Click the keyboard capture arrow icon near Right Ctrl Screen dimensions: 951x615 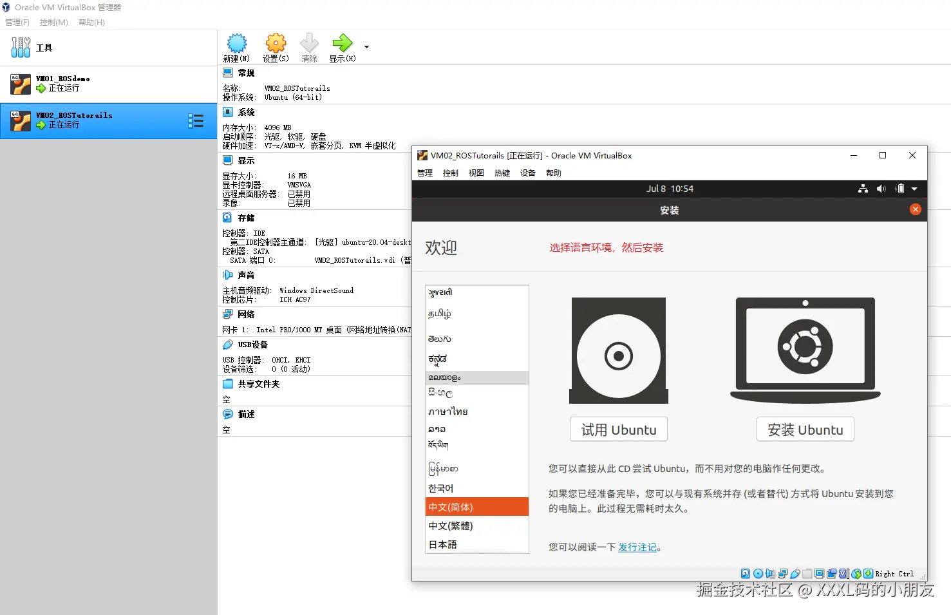pyautogui.click(x=868, y=573)
